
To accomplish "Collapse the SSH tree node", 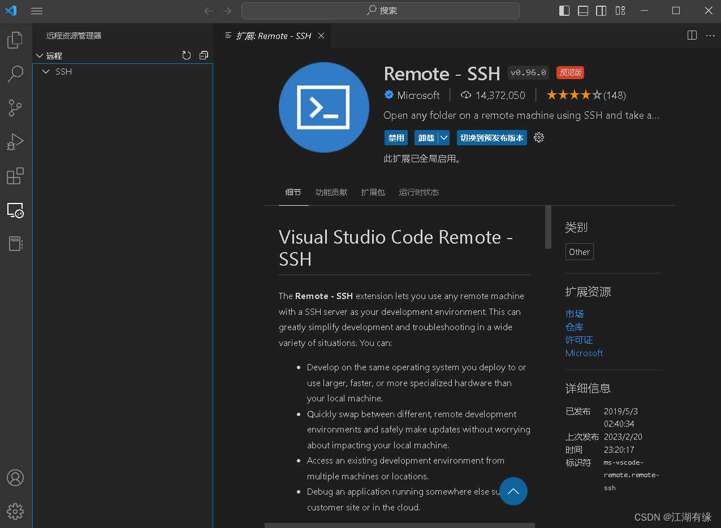I will pos(46,72).
